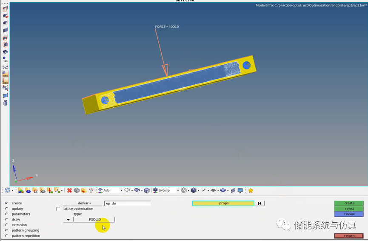Viewport: 368px width, 241px height.
Task: Click the reset selection icon beside props
Action: [260, 203]
